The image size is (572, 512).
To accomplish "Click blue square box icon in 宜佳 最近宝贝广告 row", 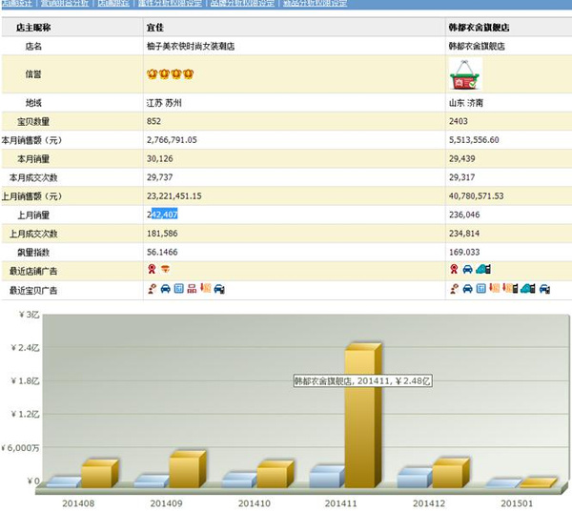I will 179,289.
